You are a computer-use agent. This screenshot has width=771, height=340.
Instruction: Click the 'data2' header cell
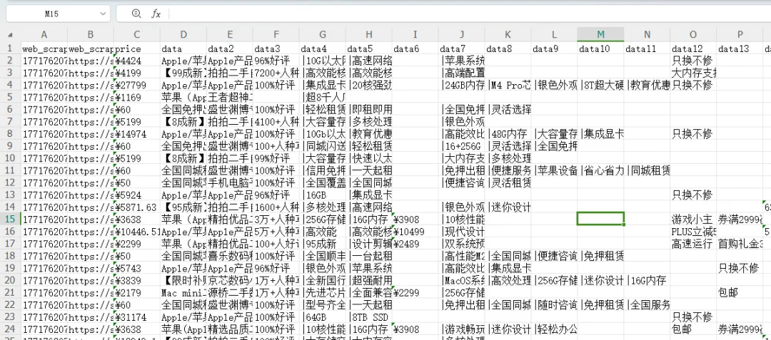tap(230, 48)
